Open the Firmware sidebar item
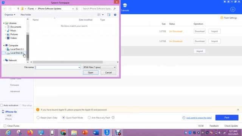Screen dimensions: 242x136 (x=14, y=85)
